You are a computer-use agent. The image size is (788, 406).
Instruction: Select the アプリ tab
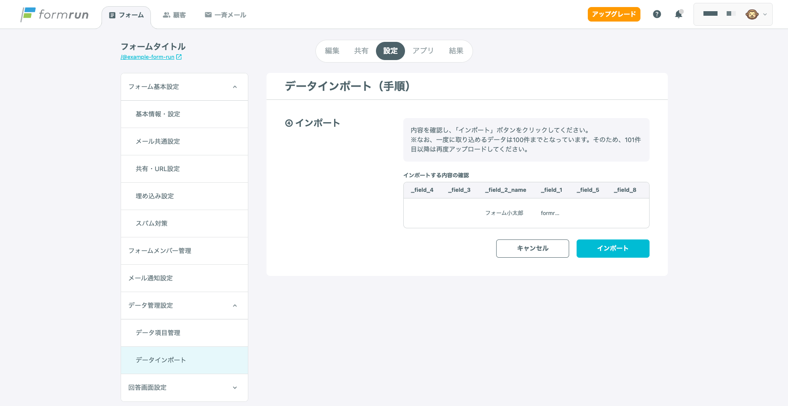point(423,51)
